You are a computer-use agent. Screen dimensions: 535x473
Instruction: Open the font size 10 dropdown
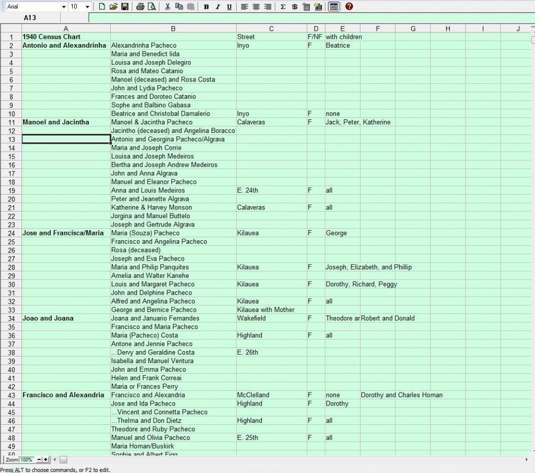point(87,7)
